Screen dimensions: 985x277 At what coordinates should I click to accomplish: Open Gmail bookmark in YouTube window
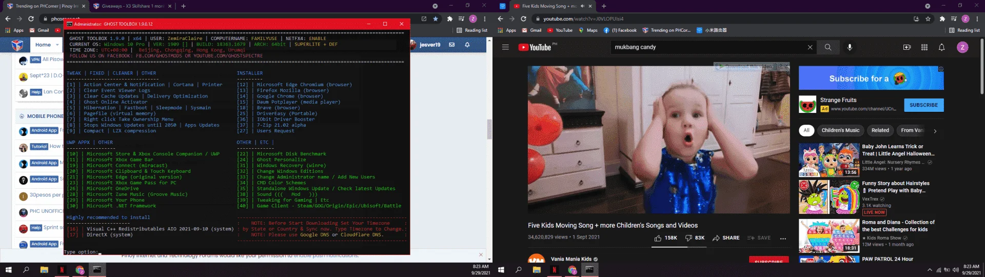531,30
